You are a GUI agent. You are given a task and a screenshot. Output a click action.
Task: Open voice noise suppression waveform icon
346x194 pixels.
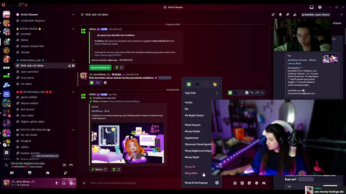point(64,165)
